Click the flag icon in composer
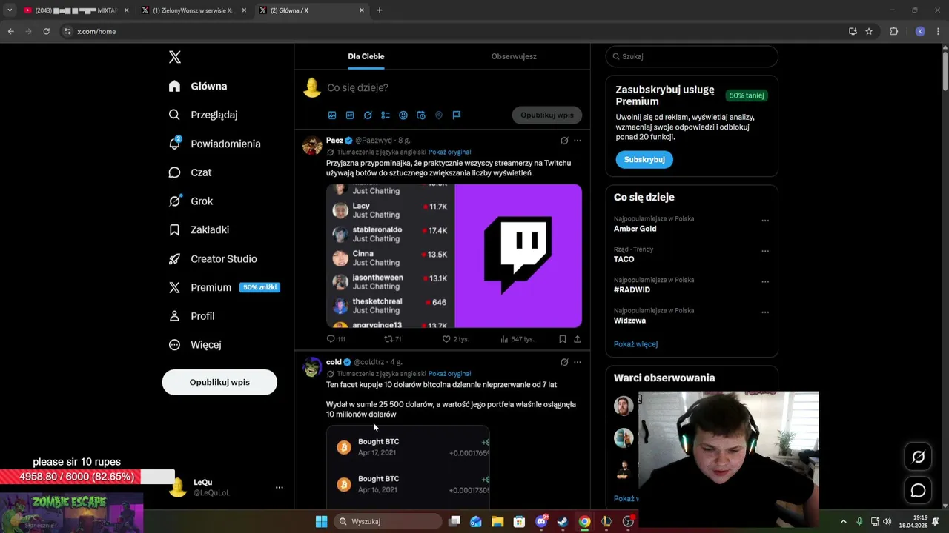Viewport: 949px width, 533px height. point(457,115)
